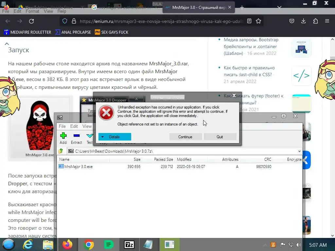The height and width of the screenshot is (251, 335).
Task: Open a new browser tab with plus
Action: point(242,8)
